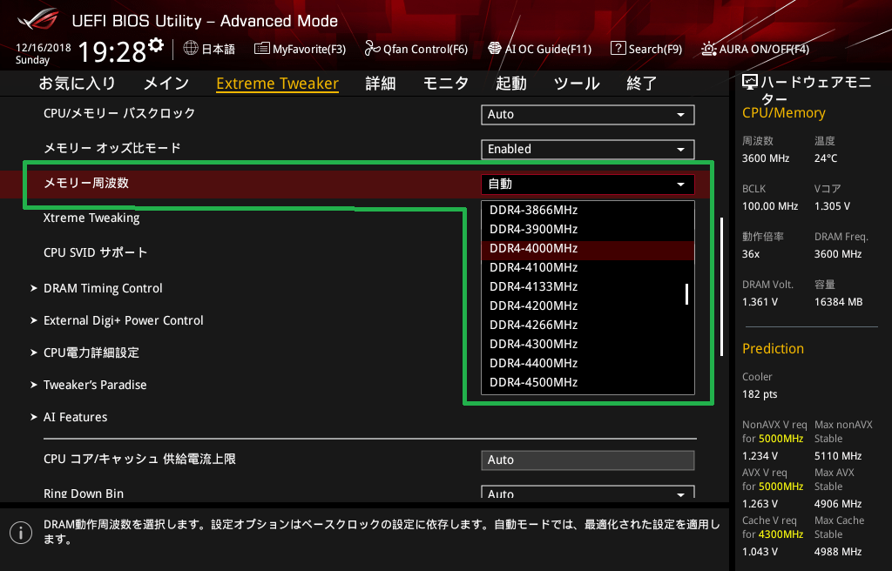Image resolution: width=892 pixels, height=571 pixels.
Task: Click CPU コア/キャッシュ 供給電流上限 Auto field
Action: (x=588, y=460)
